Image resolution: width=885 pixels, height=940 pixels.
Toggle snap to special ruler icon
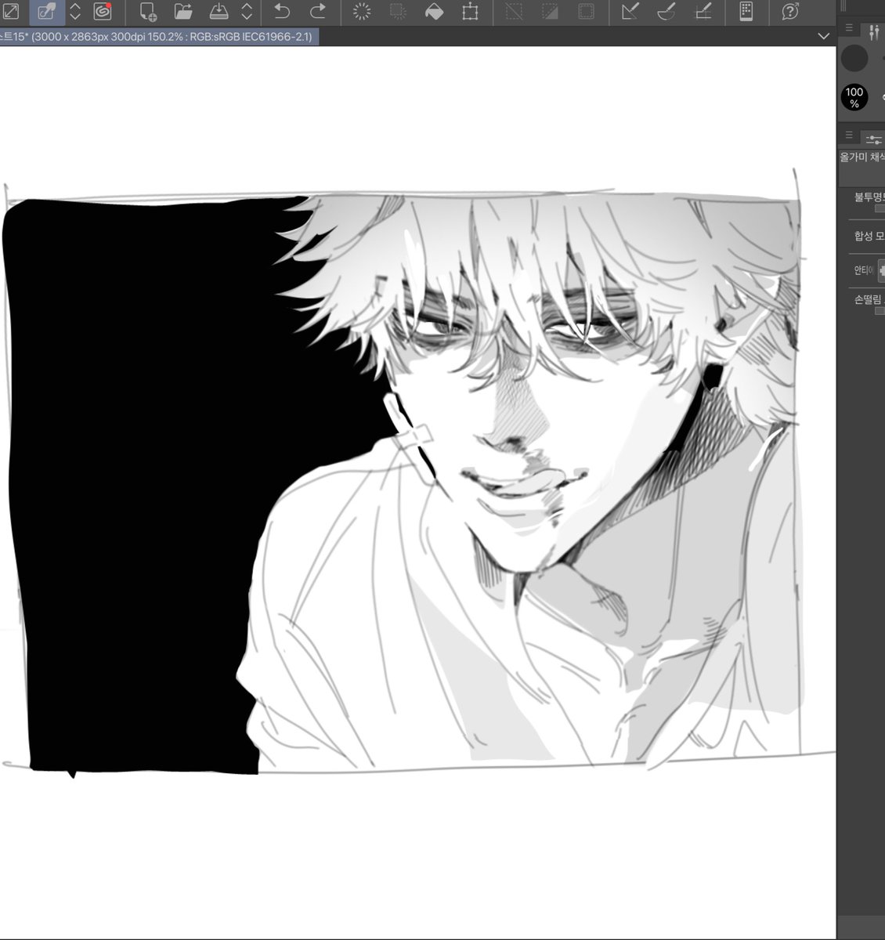(666, 12)
